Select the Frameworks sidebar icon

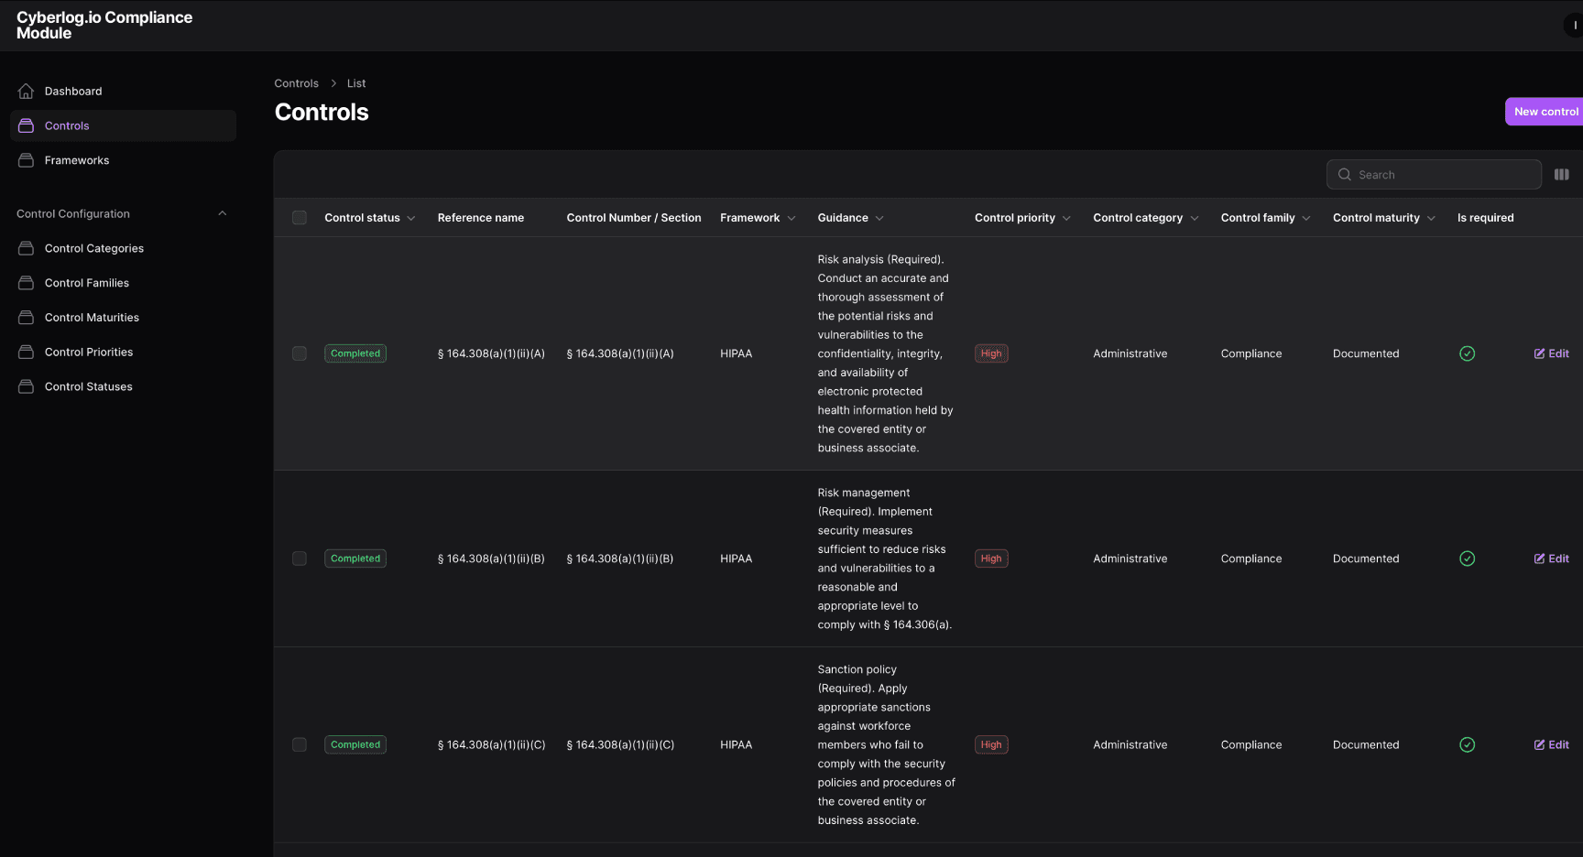pos(26,159)
